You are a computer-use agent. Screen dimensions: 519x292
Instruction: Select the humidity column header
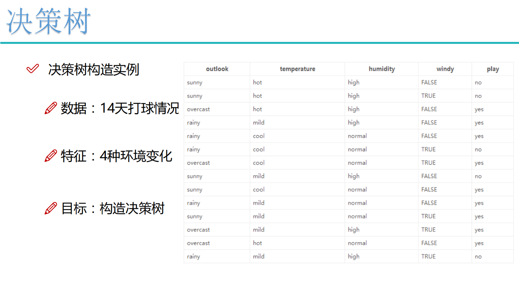(381, 69)
